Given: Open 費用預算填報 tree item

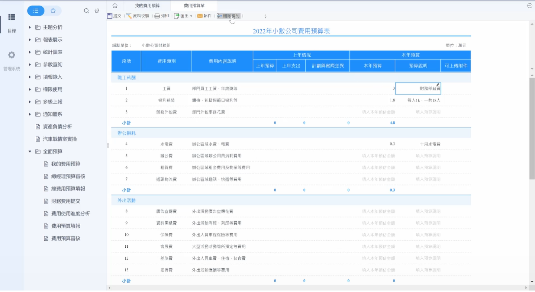Looking at the screenshot, I should 62,226.
